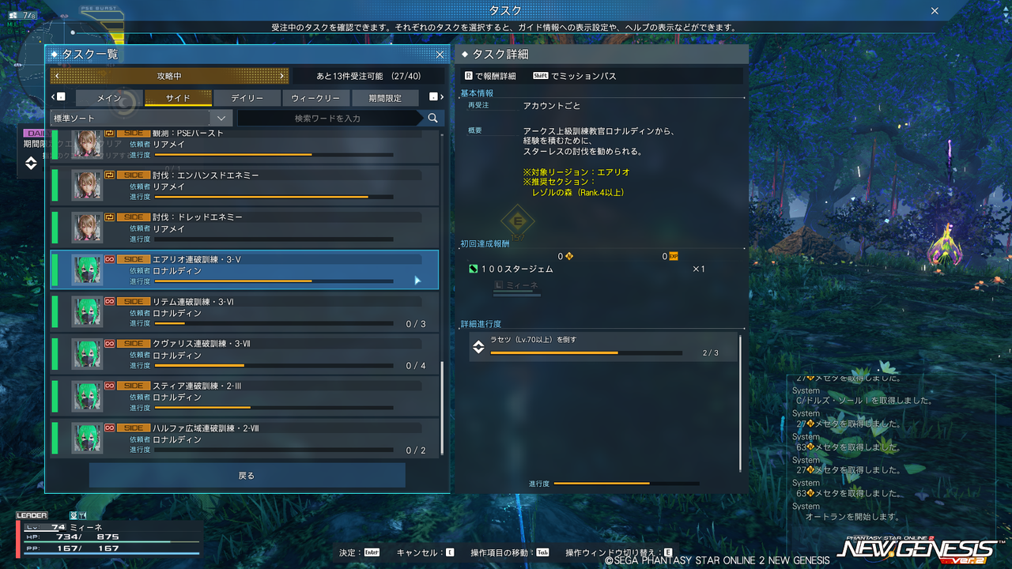Screen dimensions: 1012x569
Task: Click the 戻る back button
Action: (x=247, y=476)
